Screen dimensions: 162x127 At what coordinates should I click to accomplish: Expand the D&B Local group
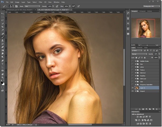point(135,79)
